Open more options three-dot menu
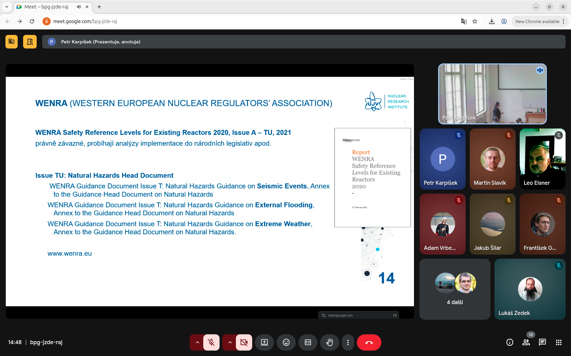Viewport: 571px width, 356px height. pos(348,342)
